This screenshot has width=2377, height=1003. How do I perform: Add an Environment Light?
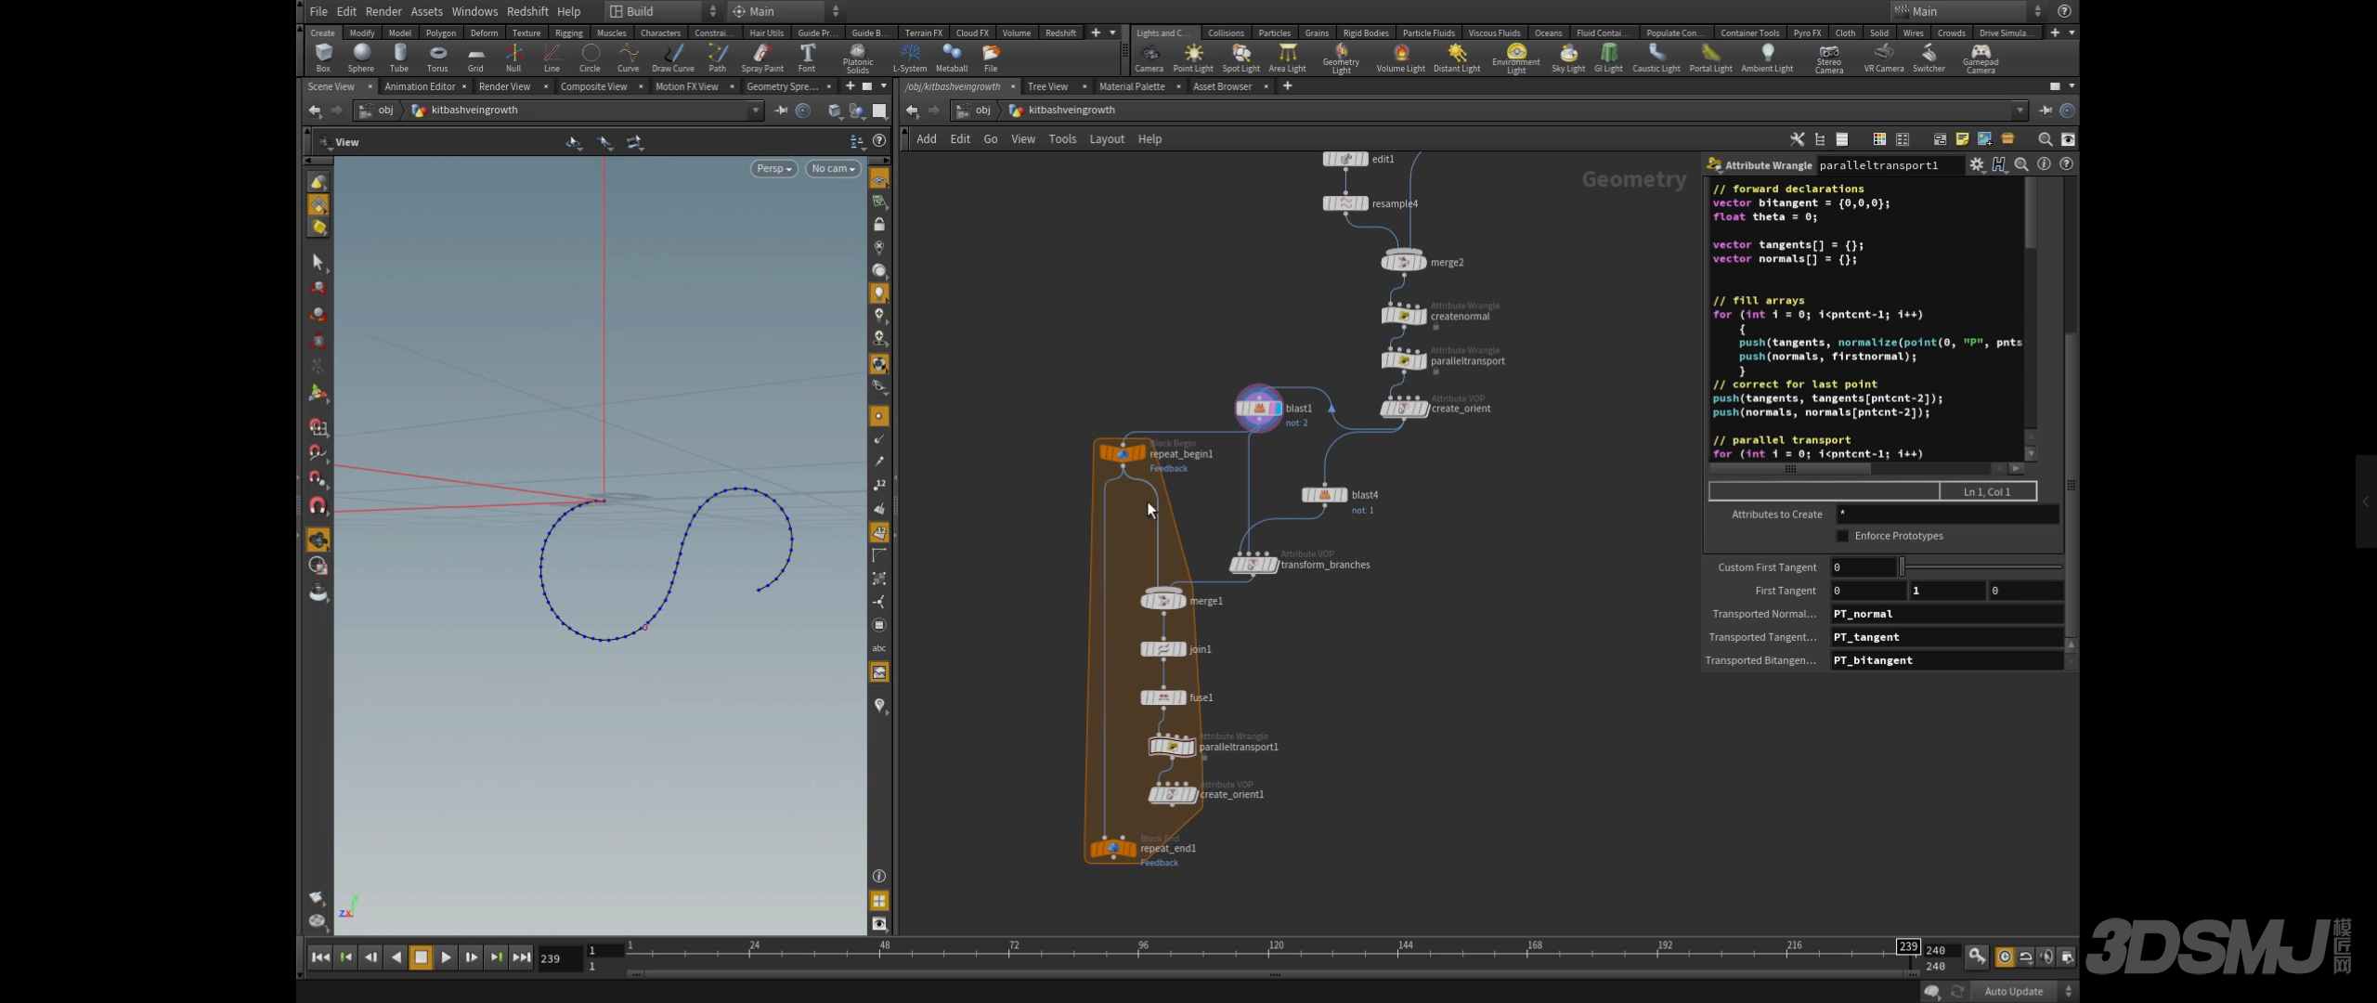1516,59
